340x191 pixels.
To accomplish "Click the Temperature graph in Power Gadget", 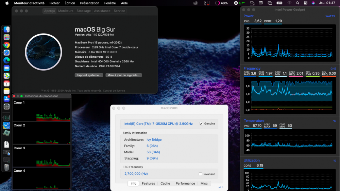I will [290, 141].
